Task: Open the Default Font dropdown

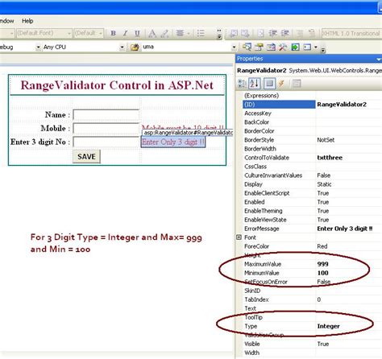Action: pyautogui.click(x=69, y=33)
